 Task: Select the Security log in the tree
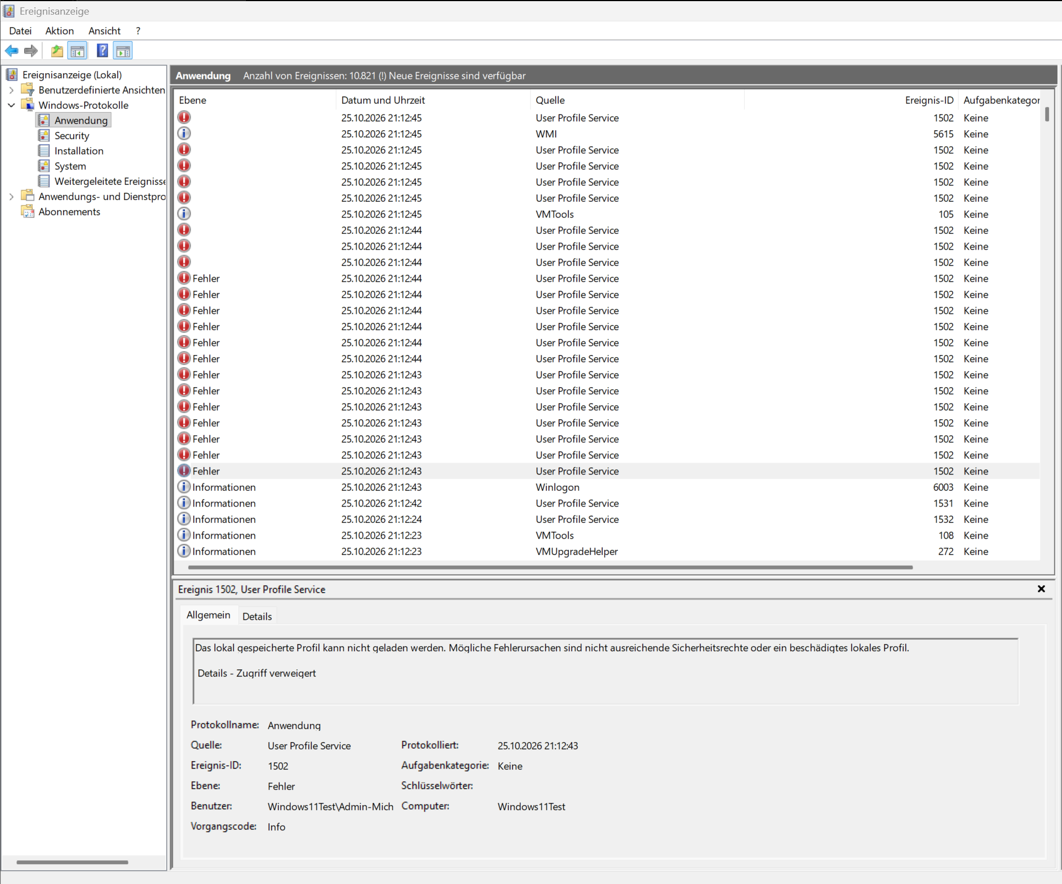[72, 136]
